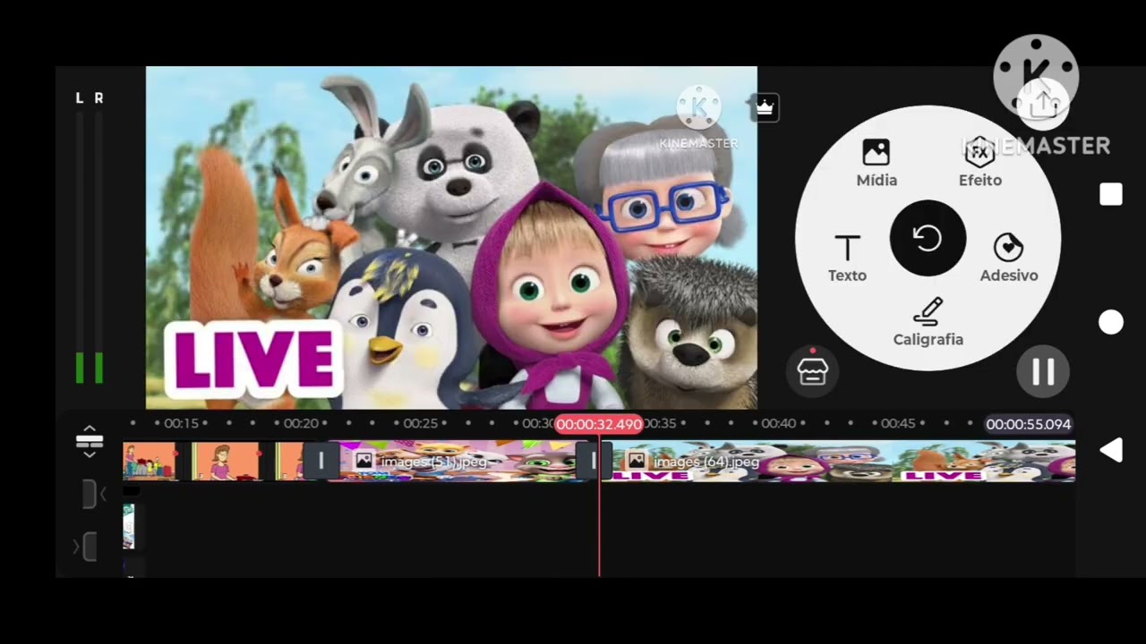This screenshot has width=1146, height=644.
Task: Click the video preview showing LIVE graphic
Action: tap(451, 237)
